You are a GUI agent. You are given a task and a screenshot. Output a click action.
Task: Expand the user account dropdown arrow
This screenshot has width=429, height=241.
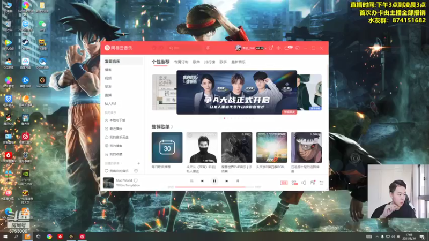click(265, 48)
